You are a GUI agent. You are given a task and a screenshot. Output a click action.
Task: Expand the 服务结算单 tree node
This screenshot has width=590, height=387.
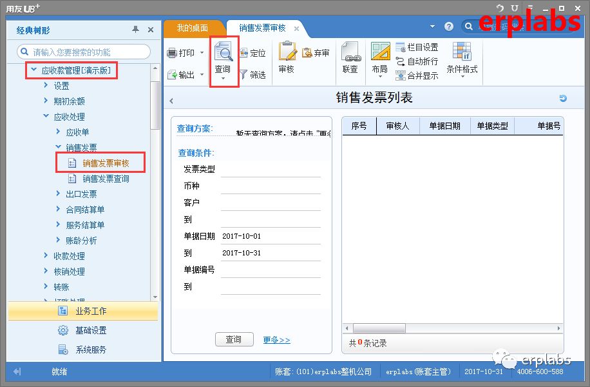click(x=58, y=224)
